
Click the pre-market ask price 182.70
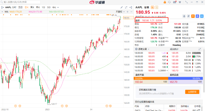tap(174, 82)
